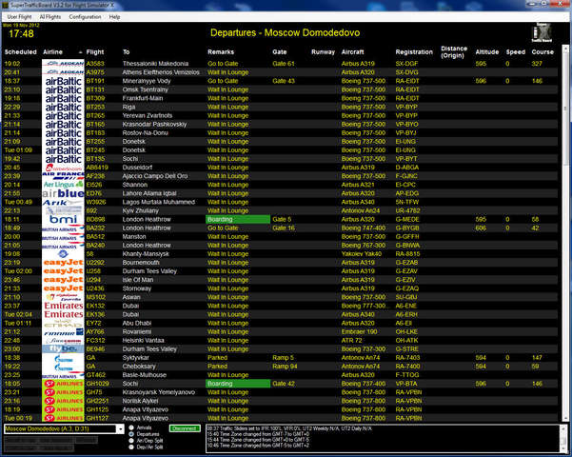572x457 pixels.
Task: Click Gazprom logo in Syktyvkar flight row
Action: tap(63, 358)
